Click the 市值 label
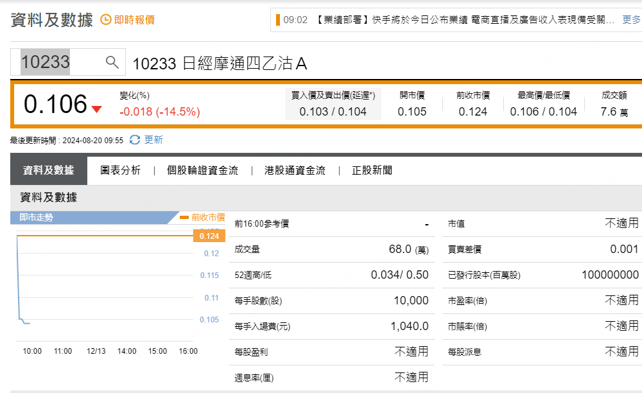The height and width of the screenshot is (393, 642). click(456, 224)
